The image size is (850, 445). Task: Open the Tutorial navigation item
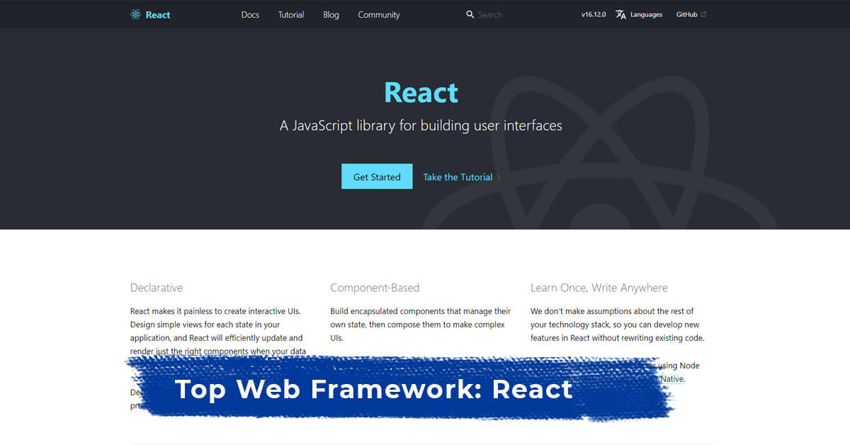[x=290, y=14]
